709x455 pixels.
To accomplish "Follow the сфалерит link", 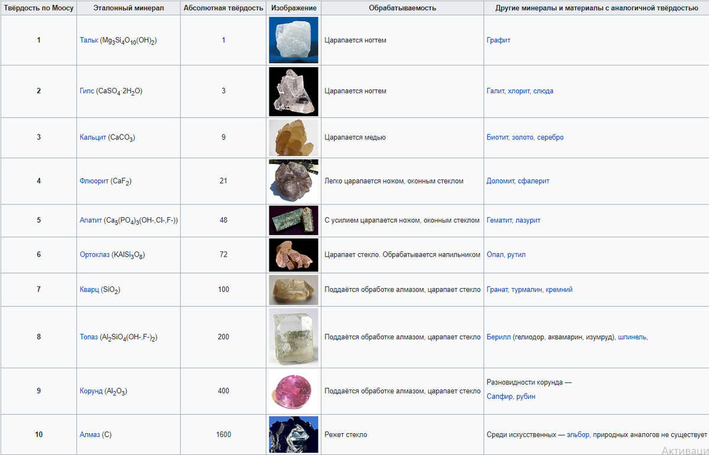I will pyautogui.click(x=534, y=181).
